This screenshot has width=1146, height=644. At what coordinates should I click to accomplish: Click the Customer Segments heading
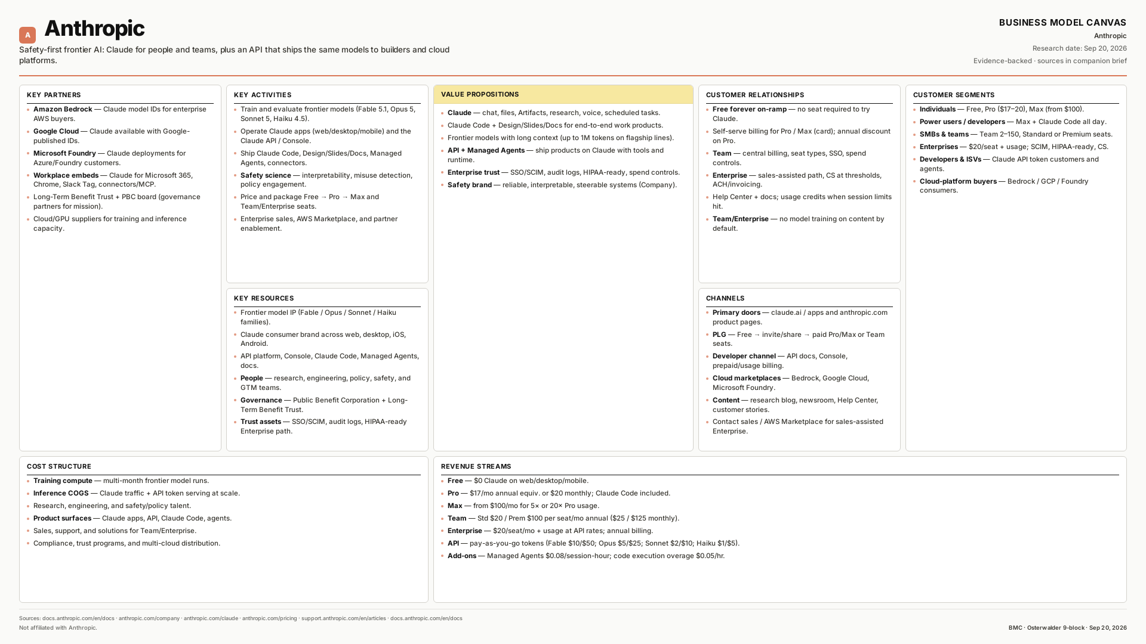click(x=954, y=95)
